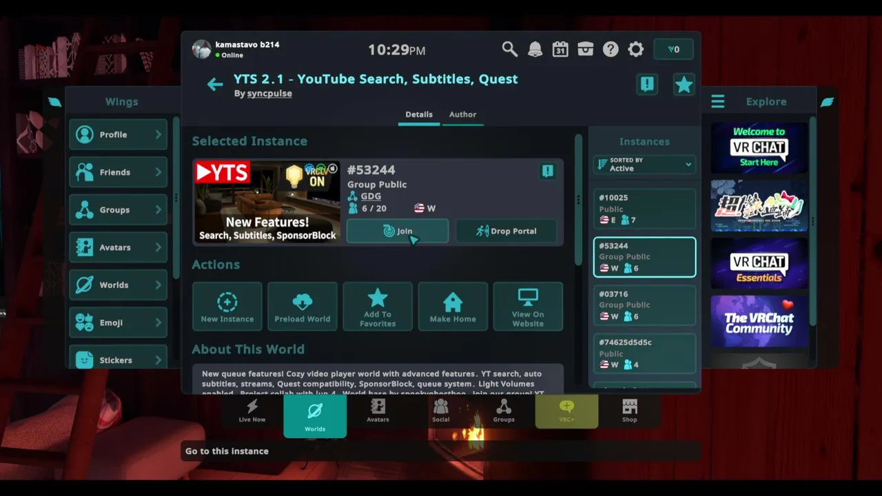The image size is (882, 496).
Task: Open VRChat Essentials thumbnail
Action: tap(759, 263)
